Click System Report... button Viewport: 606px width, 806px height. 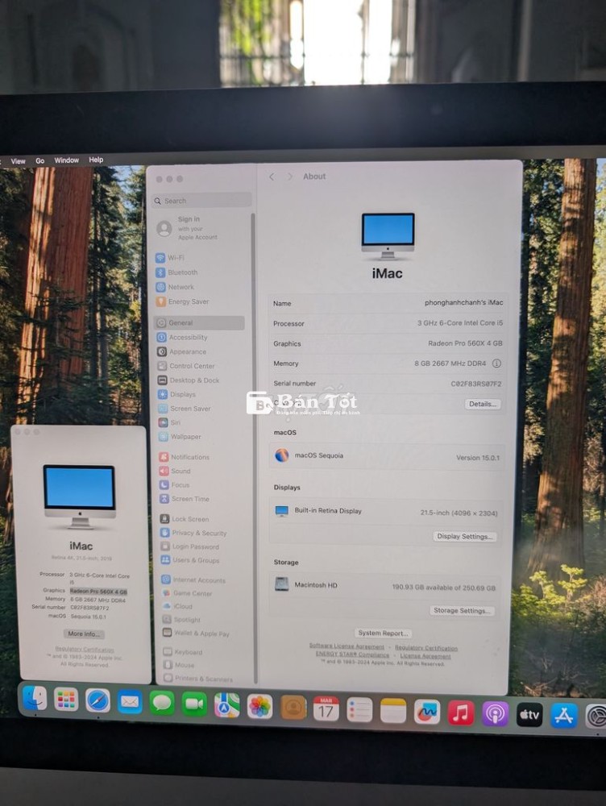point(383,634)
